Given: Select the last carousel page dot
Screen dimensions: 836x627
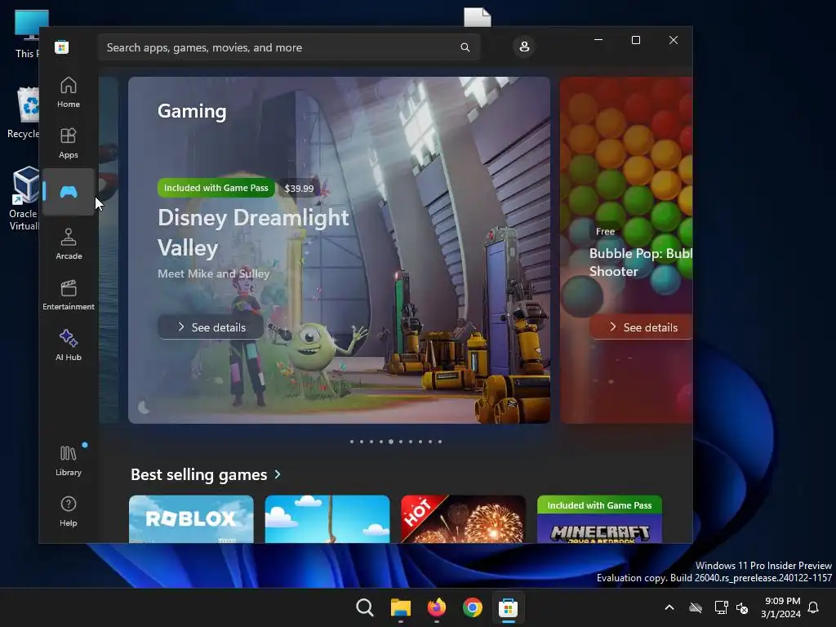Looking at the screenshot, I should coord(440,442).
